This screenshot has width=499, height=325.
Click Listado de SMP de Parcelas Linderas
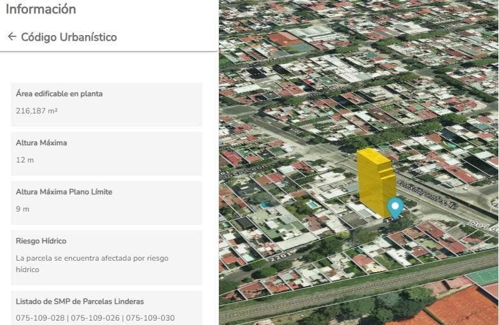coord(80,301)
